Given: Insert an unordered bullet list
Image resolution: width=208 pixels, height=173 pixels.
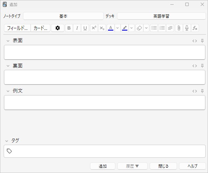Looking at the screenshot, I should coord(154,28).
